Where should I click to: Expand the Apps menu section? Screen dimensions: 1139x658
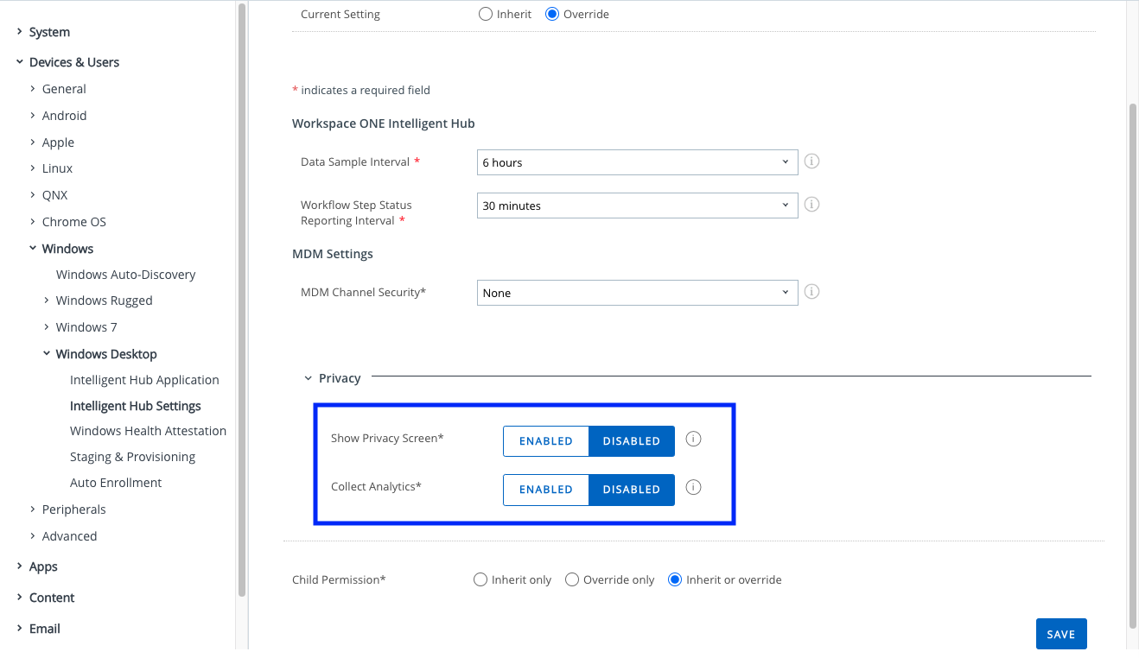(43, 566)
